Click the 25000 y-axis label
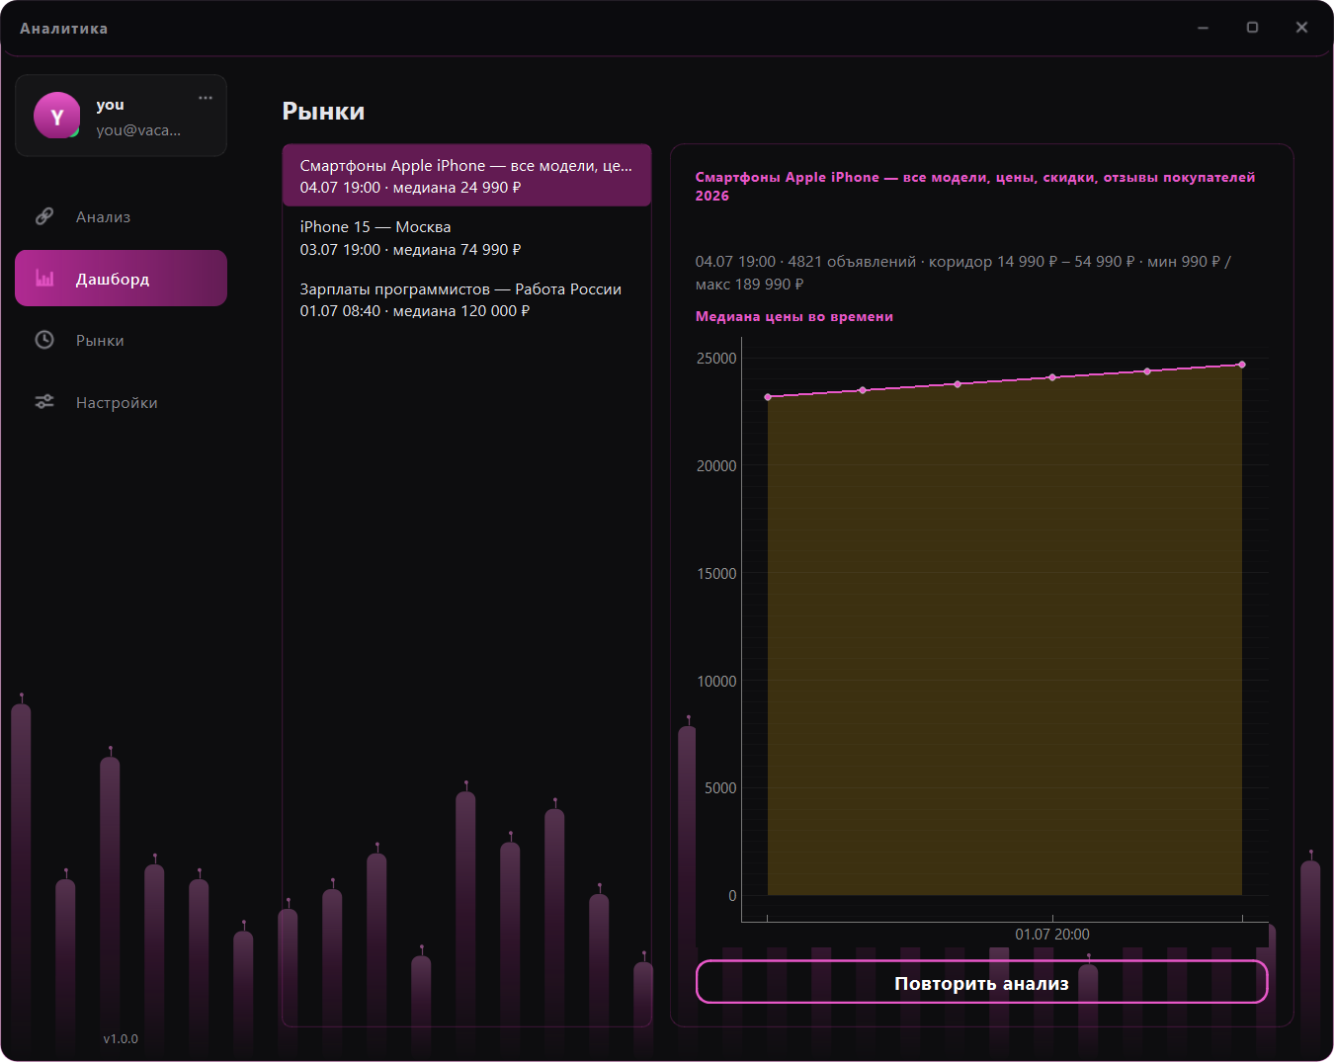This screenshot has width=1334, height=1062. point(716,358)
